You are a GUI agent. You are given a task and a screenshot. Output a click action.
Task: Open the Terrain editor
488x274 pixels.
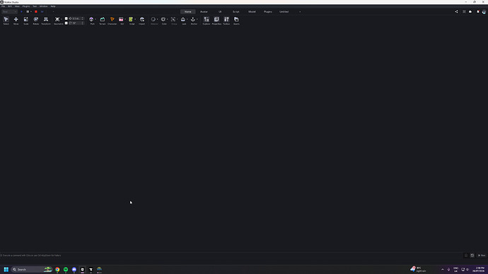[x=103, y=20]
